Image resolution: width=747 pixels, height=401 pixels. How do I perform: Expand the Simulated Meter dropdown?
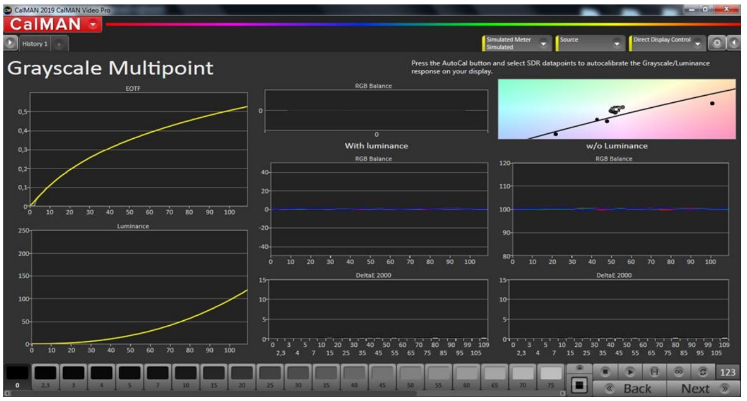[543, 43]
